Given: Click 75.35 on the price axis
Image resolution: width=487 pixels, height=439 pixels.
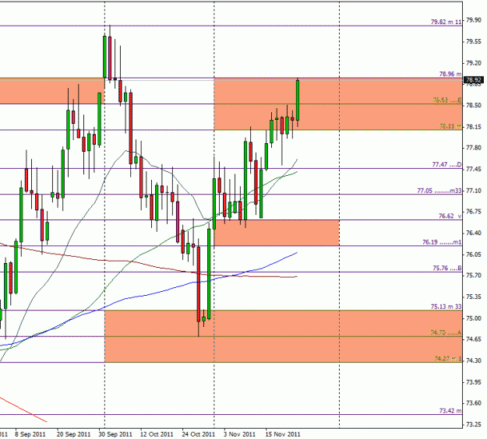Looking at the screenshot, I should [x=474, y=297].
